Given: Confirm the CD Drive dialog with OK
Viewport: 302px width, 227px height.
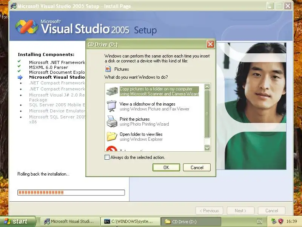Looking at the screenshot, I should tap(166, 167).
